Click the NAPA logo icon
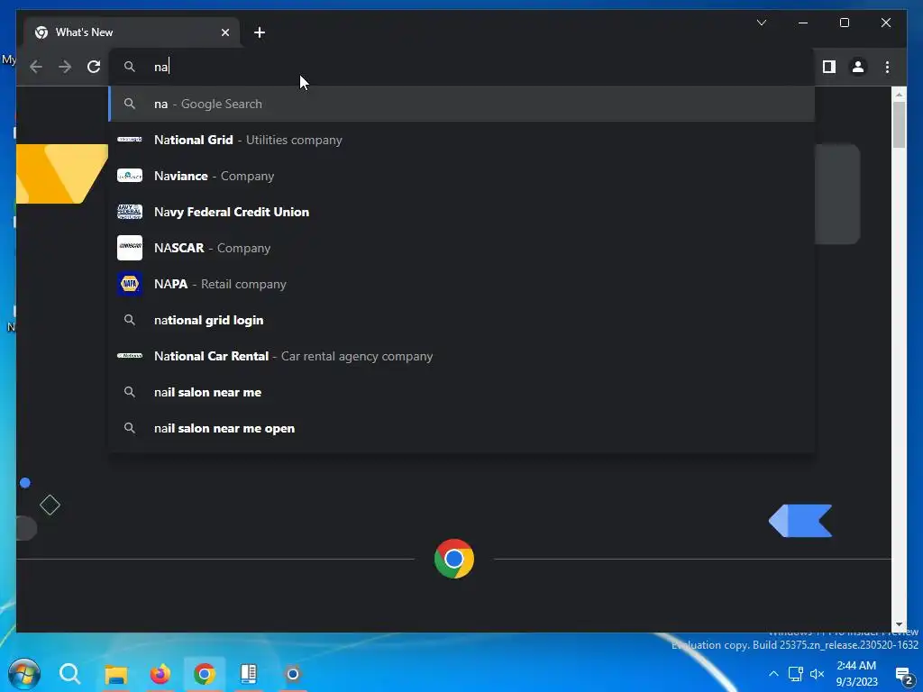This screenshot has width=923, height=692. point(130,284)
